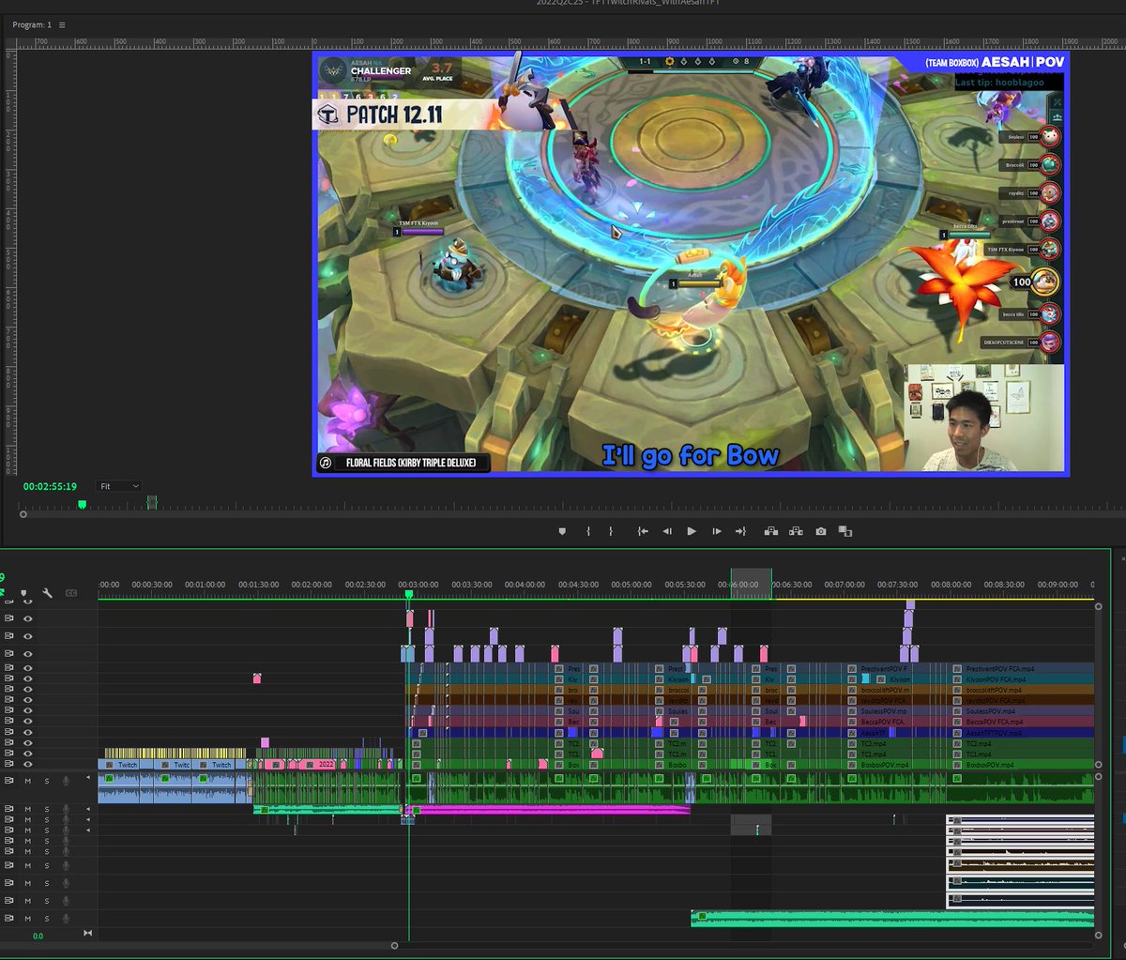
Task: Click the timeline Add Marker shield icon
Action: tap(23, 593)
